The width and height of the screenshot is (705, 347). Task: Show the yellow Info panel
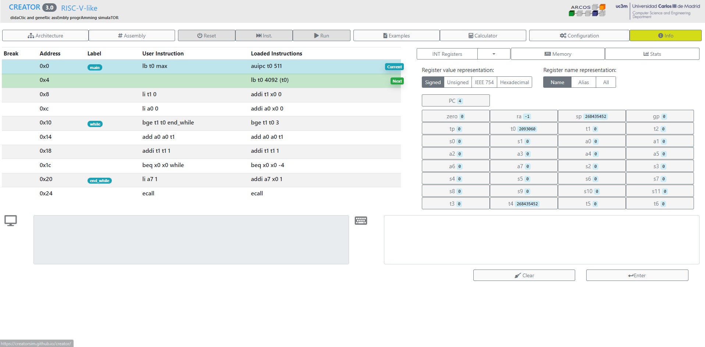click(x=665, y=36)
